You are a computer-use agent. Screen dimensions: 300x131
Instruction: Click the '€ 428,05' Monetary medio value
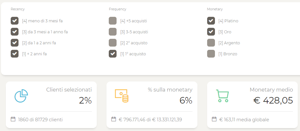273,101
